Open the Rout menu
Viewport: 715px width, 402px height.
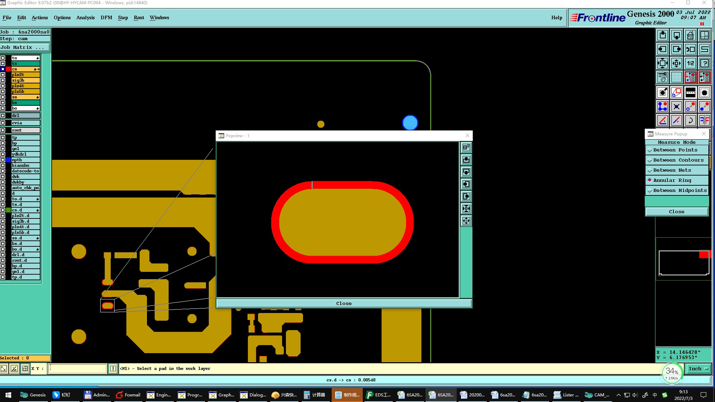(x=139, y=17)
